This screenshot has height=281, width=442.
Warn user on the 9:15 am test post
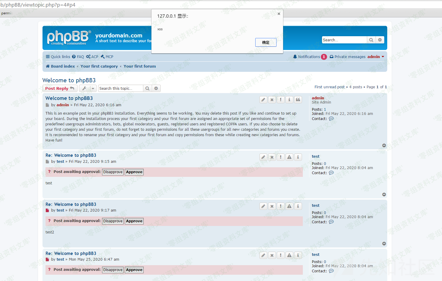pos(289,157)
